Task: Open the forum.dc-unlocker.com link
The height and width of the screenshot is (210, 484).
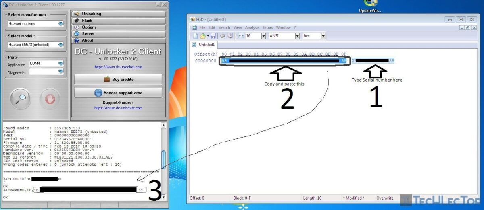Action: click(x=118, y=108)
